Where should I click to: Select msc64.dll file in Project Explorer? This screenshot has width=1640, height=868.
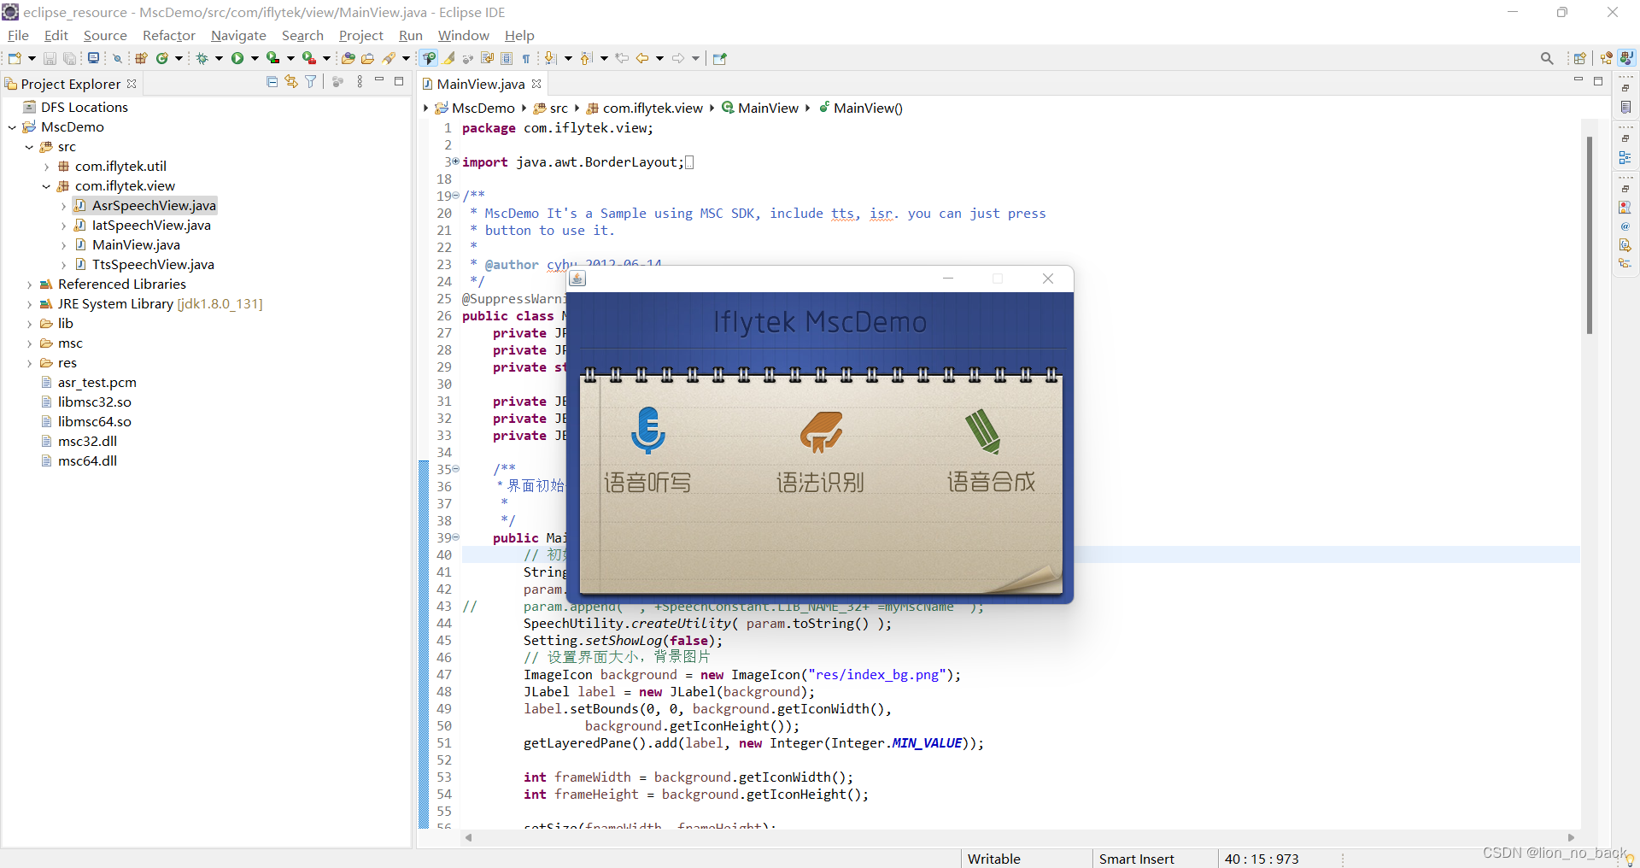click(x=87, y=461)
